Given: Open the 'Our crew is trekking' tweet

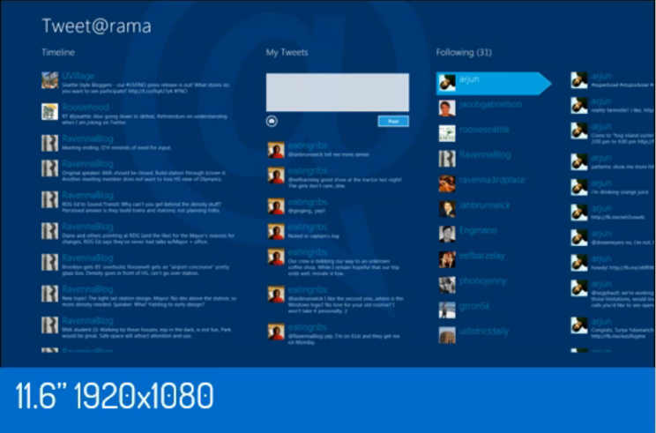Looking at the screenshot, I should coord(337,263).
